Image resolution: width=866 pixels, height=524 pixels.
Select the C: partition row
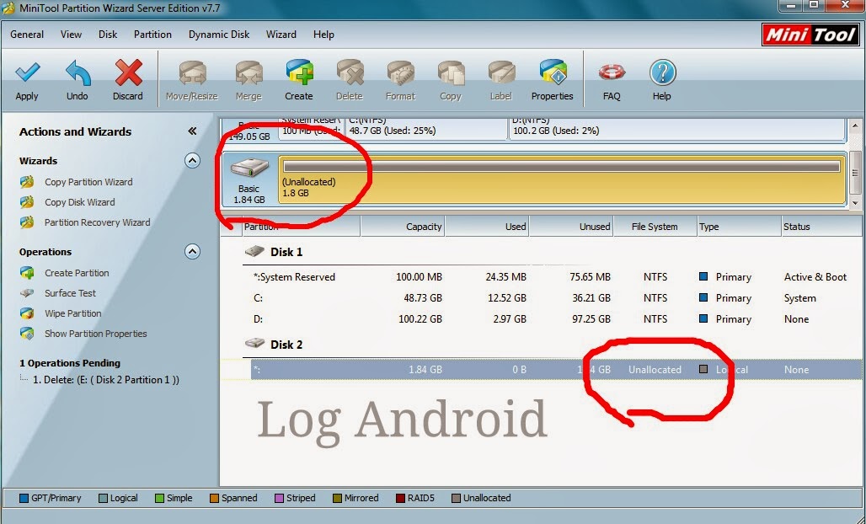coord(551,298)
